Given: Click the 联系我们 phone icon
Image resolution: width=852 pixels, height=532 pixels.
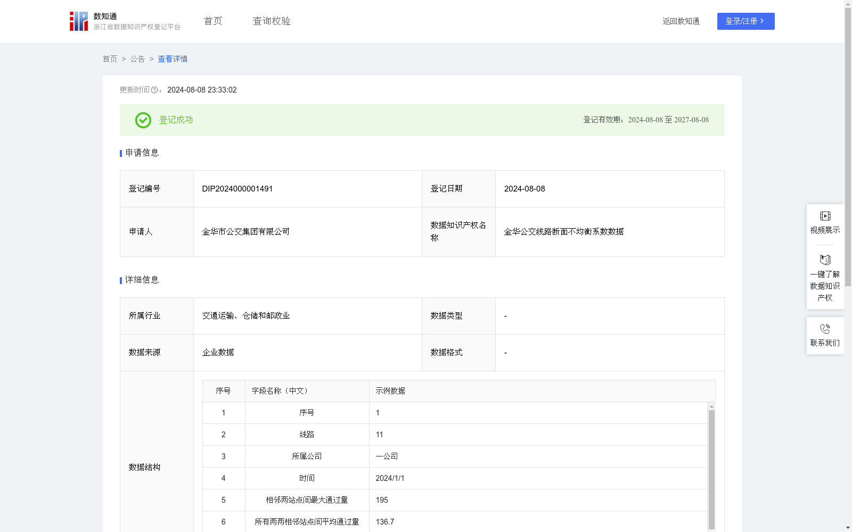Looking at the screenshot, I should point(825,329).
